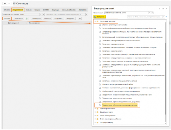Clear the organization field in main window
The image size is (171, 130).
tap(43, 14)
